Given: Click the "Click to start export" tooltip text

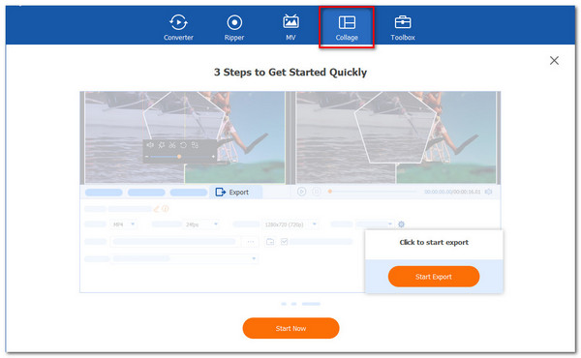Looking at the screenshot, I should click(434, 243).
